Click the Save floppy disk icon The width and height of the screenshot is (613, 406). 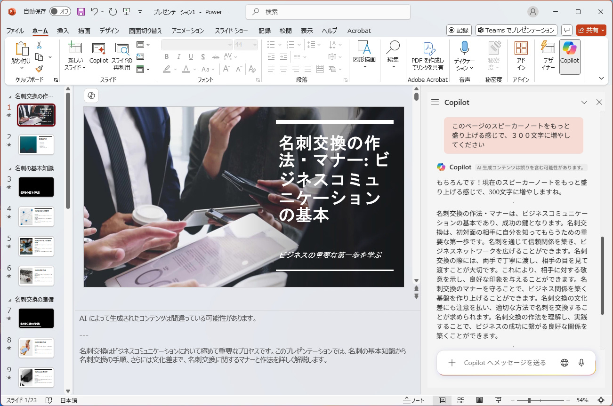[81, 12]
